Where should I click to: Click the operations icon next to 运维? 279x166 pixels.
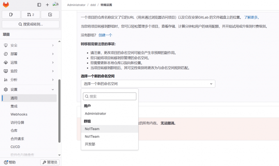tap(6, 63)
